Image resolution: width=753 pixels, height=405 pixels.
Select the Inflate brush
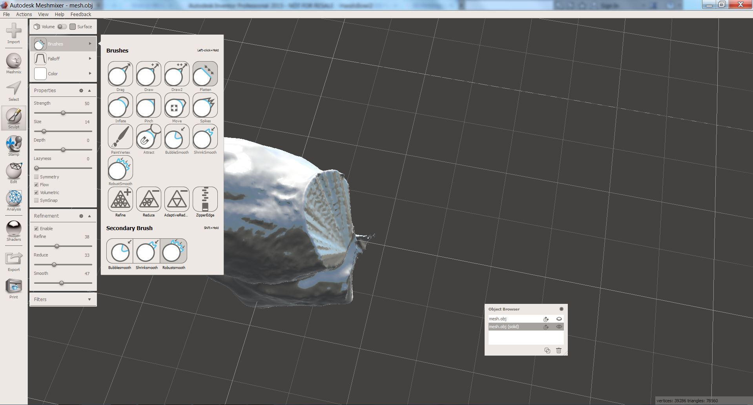pyautogui.click(x=120, y=105)
